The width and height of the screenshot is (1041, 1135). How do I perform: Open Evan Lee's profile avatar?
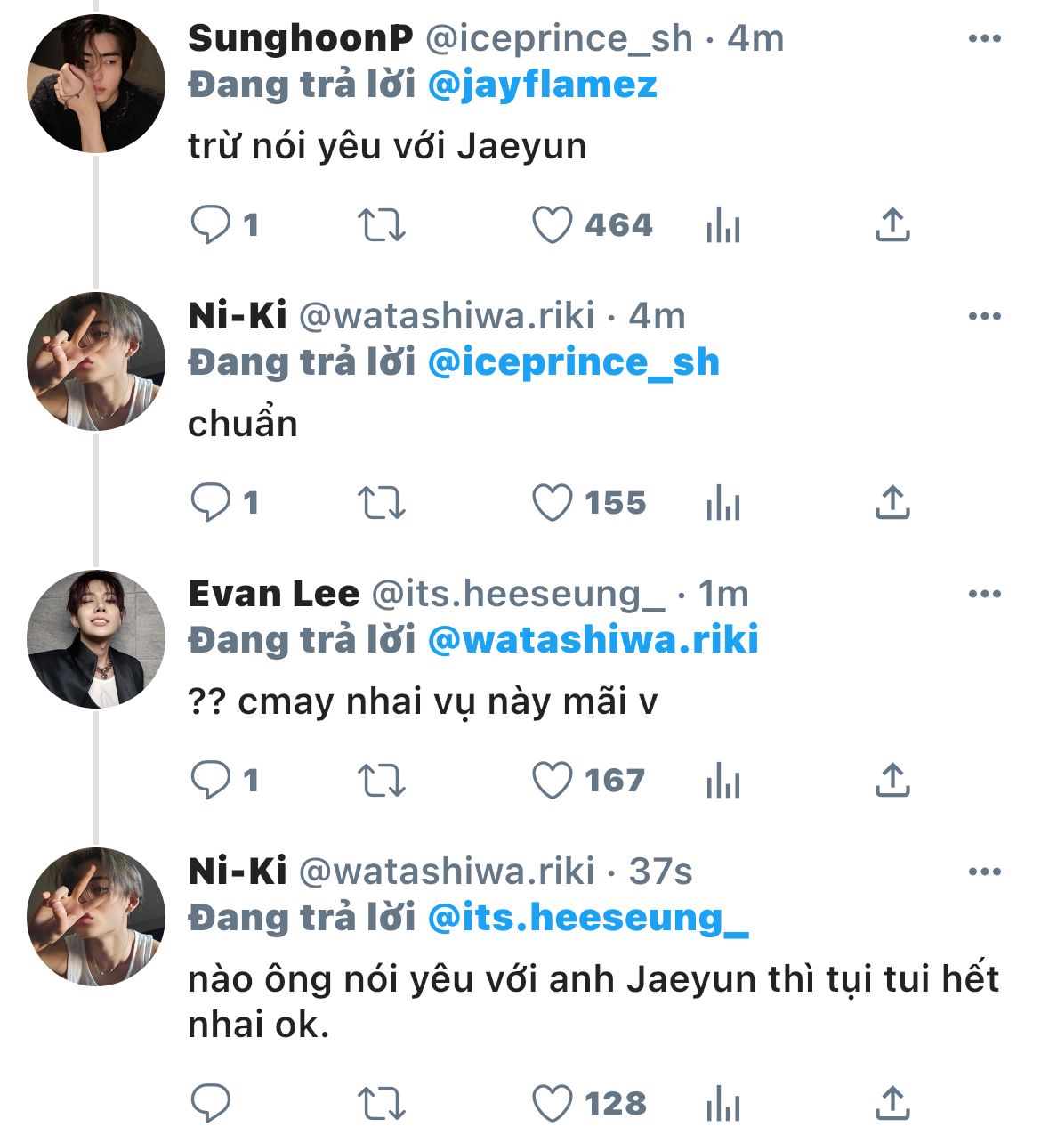coord(96,639)
